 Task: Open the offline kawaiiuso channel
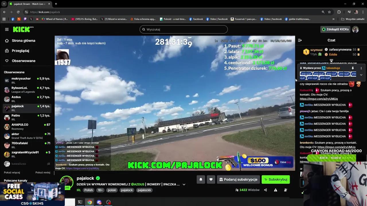pyautogui.click(x=27, y=164)
